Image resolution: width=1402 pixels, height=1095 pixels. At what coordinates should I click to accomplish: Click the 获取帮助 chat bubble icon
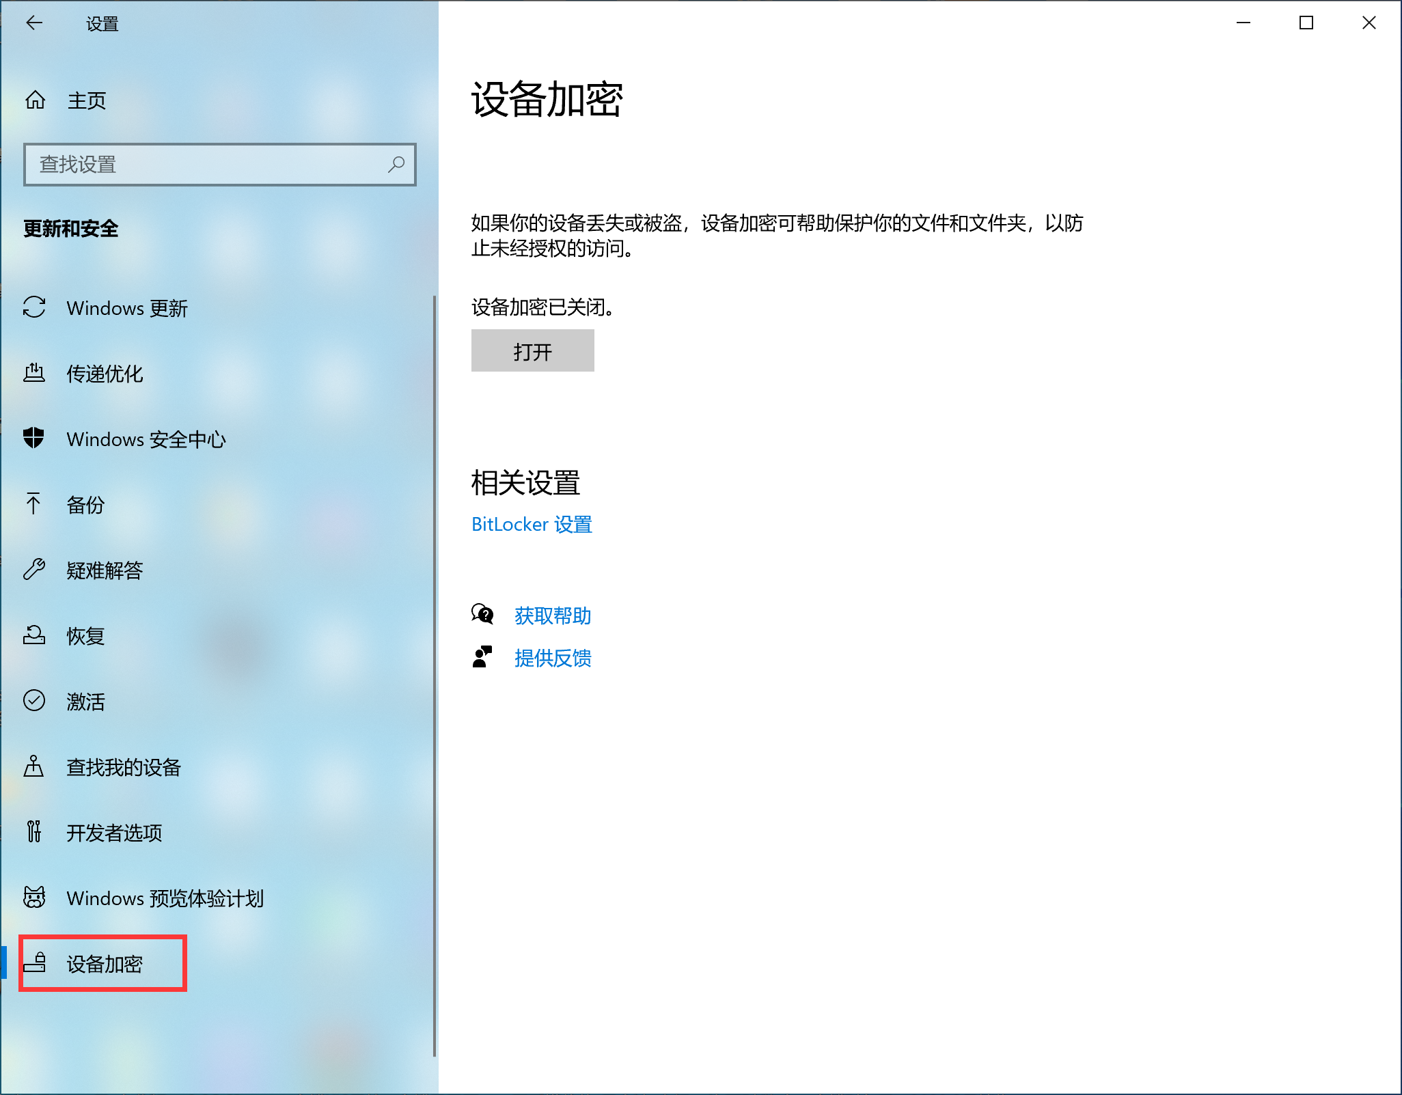[482, 615]
